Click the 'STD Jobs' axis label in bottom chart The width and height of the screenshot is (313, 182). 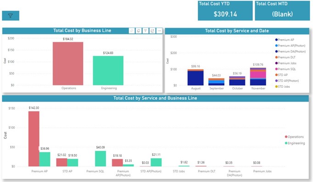pyautogui.click(x=179, y=171)
